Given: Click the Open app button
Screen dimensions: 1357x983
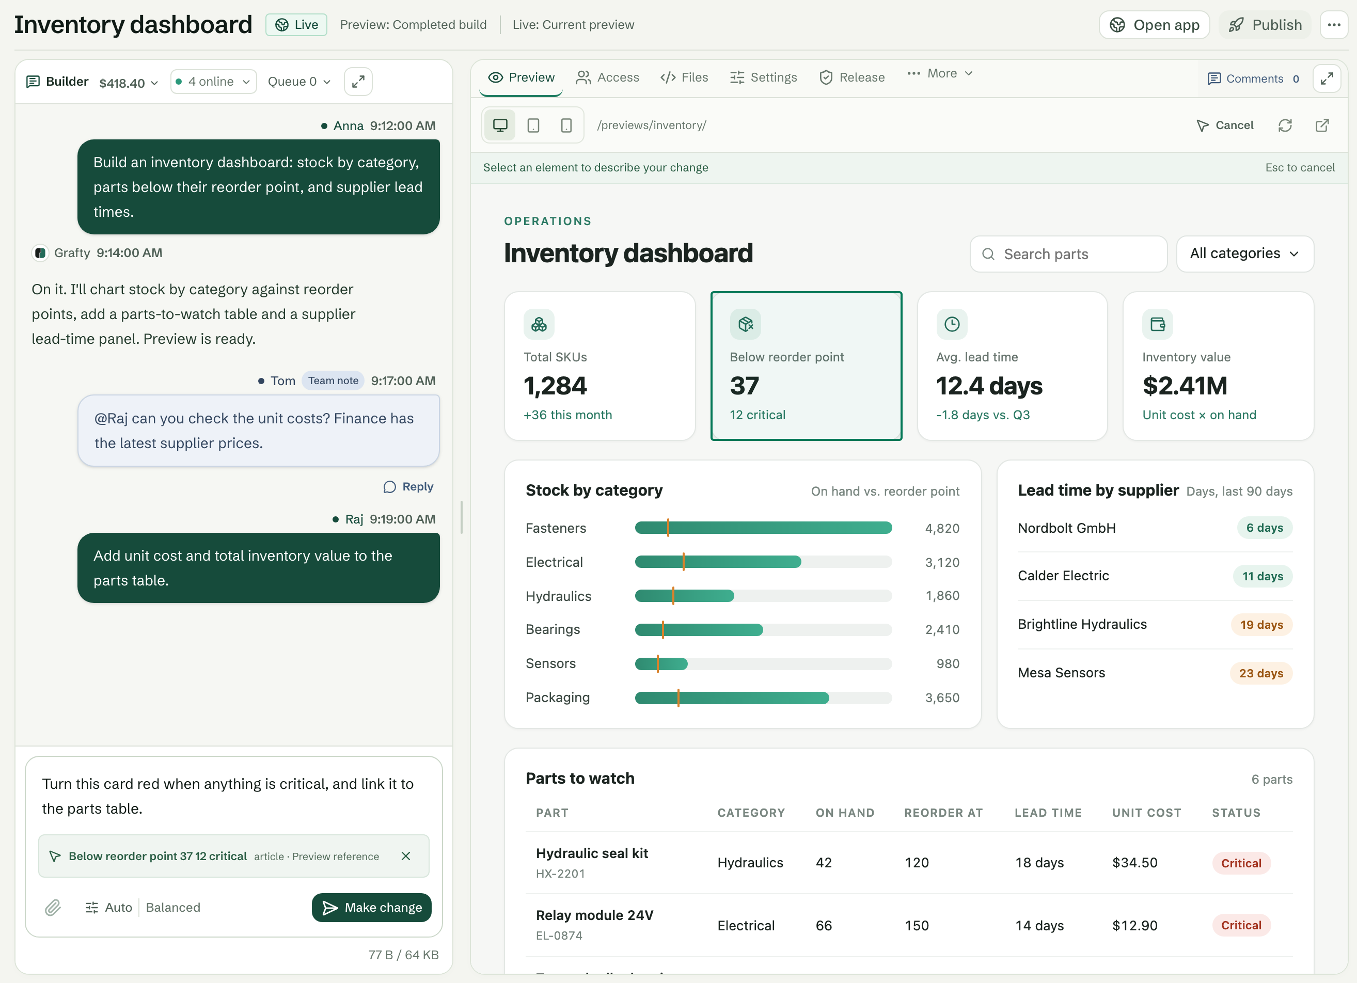Looking at the screenshot, I should (1154, 25).
